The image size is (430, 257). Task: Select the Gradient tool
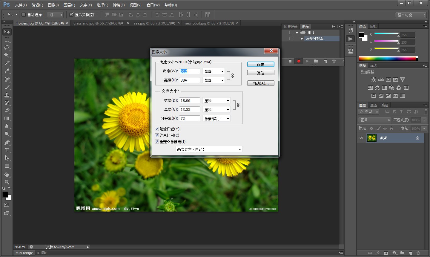pos(7,119)
